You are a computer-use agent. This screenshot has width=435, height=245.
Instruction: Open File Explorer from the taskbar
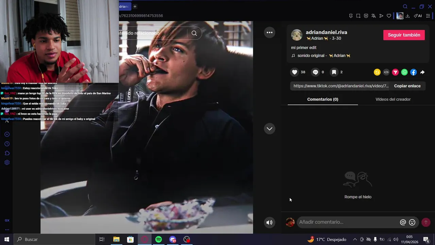click(x=116, y=239)
